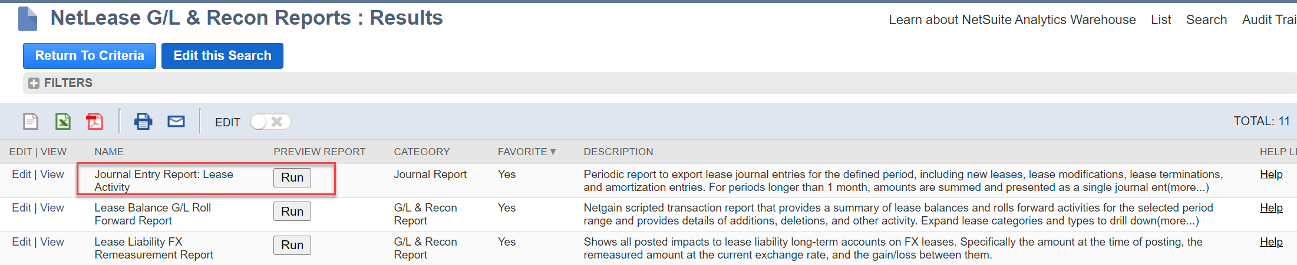Export results to Excel icon

(x=63, y=122)
